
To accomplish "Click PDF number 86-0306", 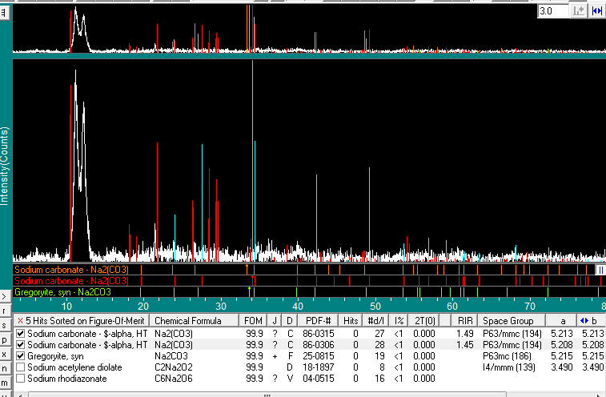I will point(318,345).
